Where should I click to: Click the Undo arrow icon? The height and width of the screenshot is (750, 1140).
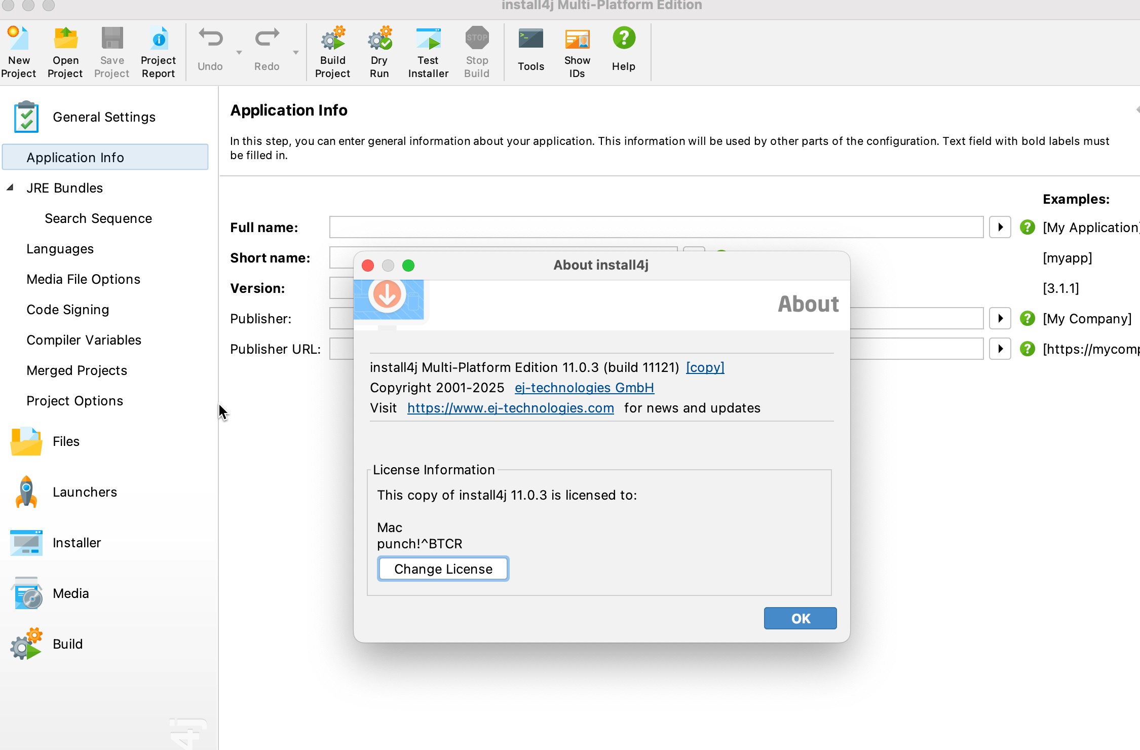[x=210, y=39]
